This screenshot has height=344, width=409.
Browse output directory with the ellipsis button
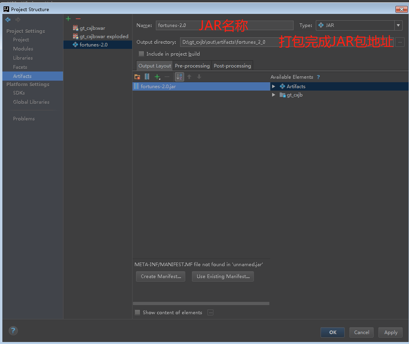[x=400, y=42]
